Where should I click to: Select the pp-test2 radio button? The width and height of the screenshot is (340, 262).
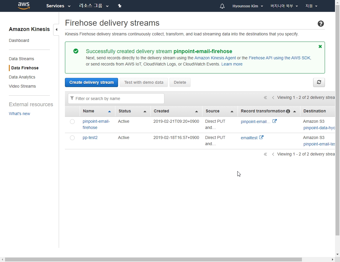72,138
